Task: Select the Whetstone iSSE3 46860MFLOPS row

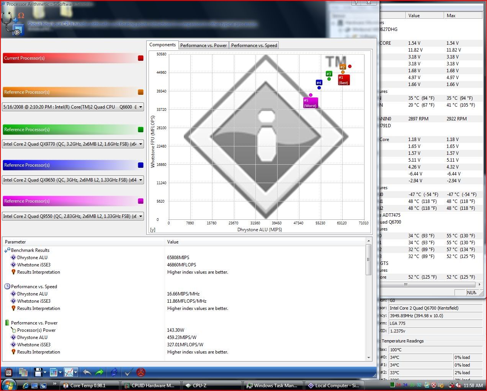Action: coord(184,264)
